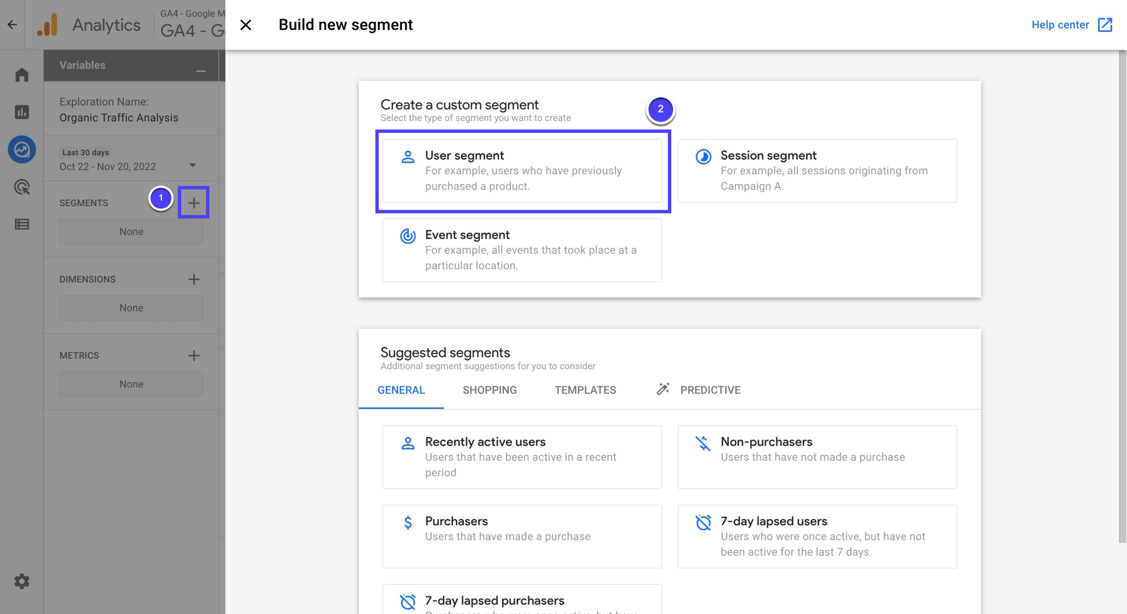
Task: Open Home in the left navigation
Action: [x=22, y=75]
